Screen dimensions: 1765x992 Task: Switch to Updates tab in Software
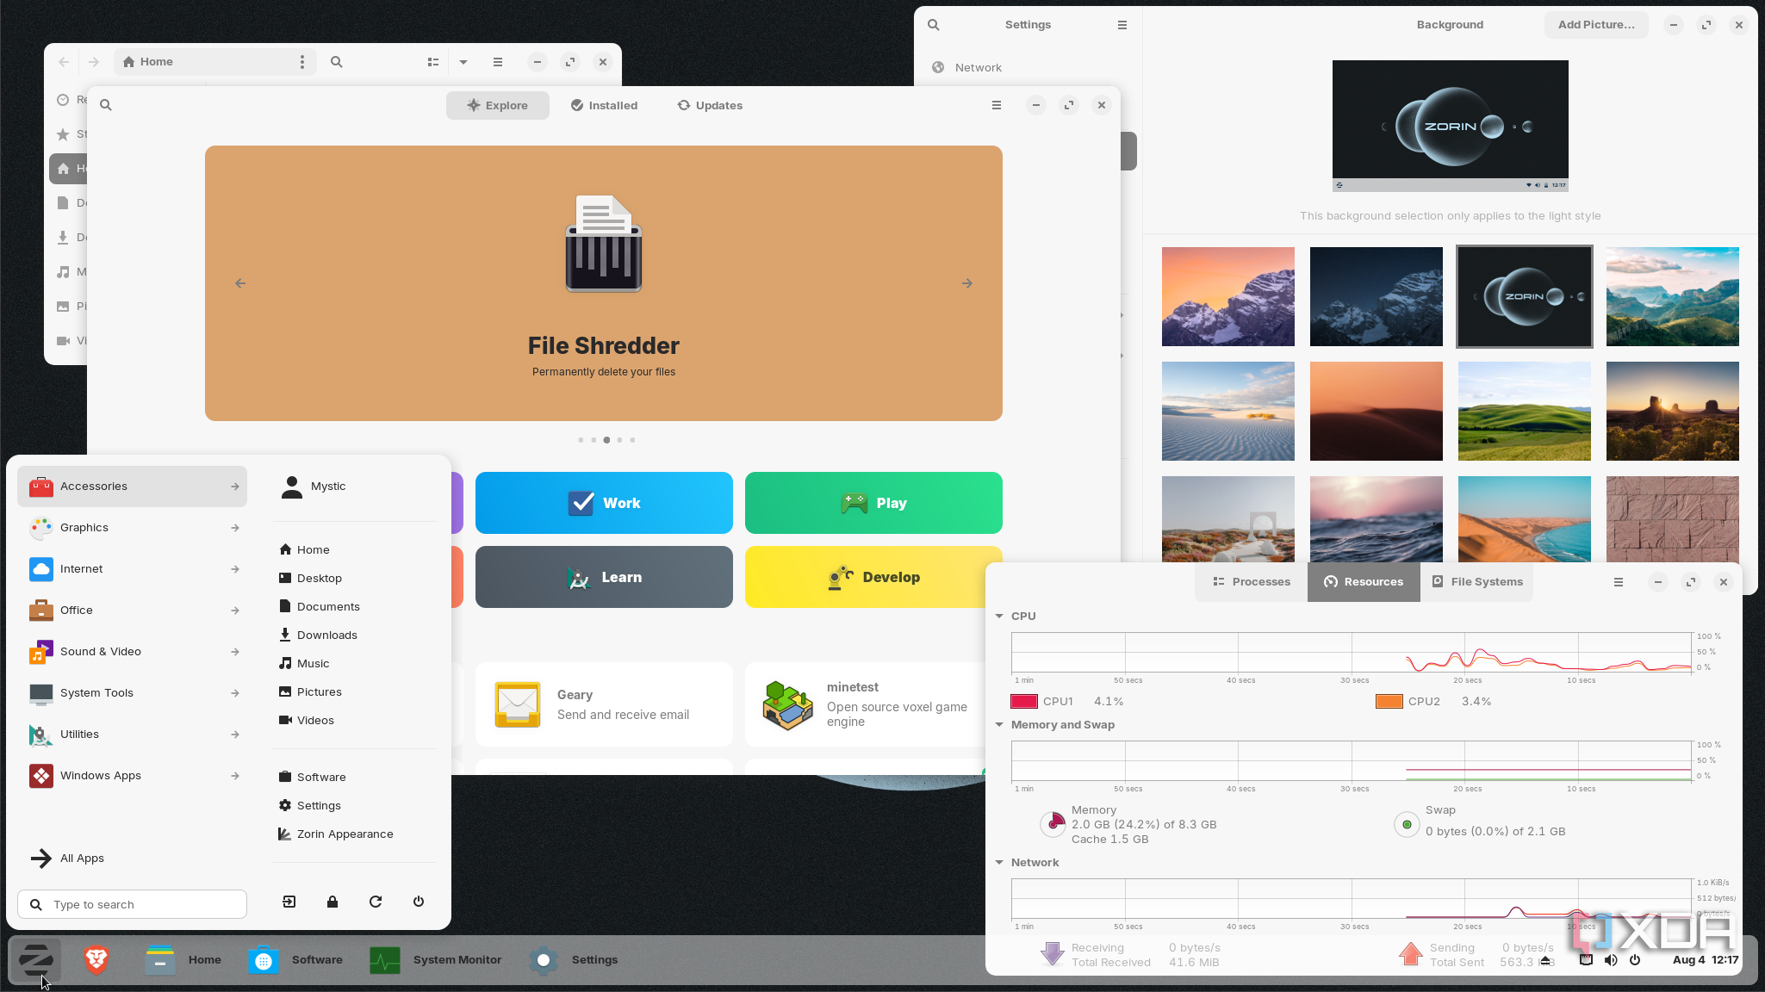(710, 106)
